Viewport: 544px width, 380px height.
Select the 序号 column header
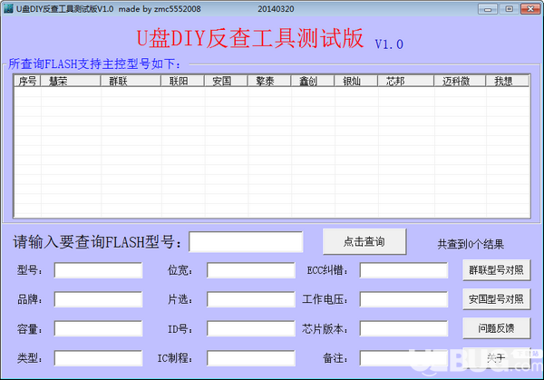27,81
